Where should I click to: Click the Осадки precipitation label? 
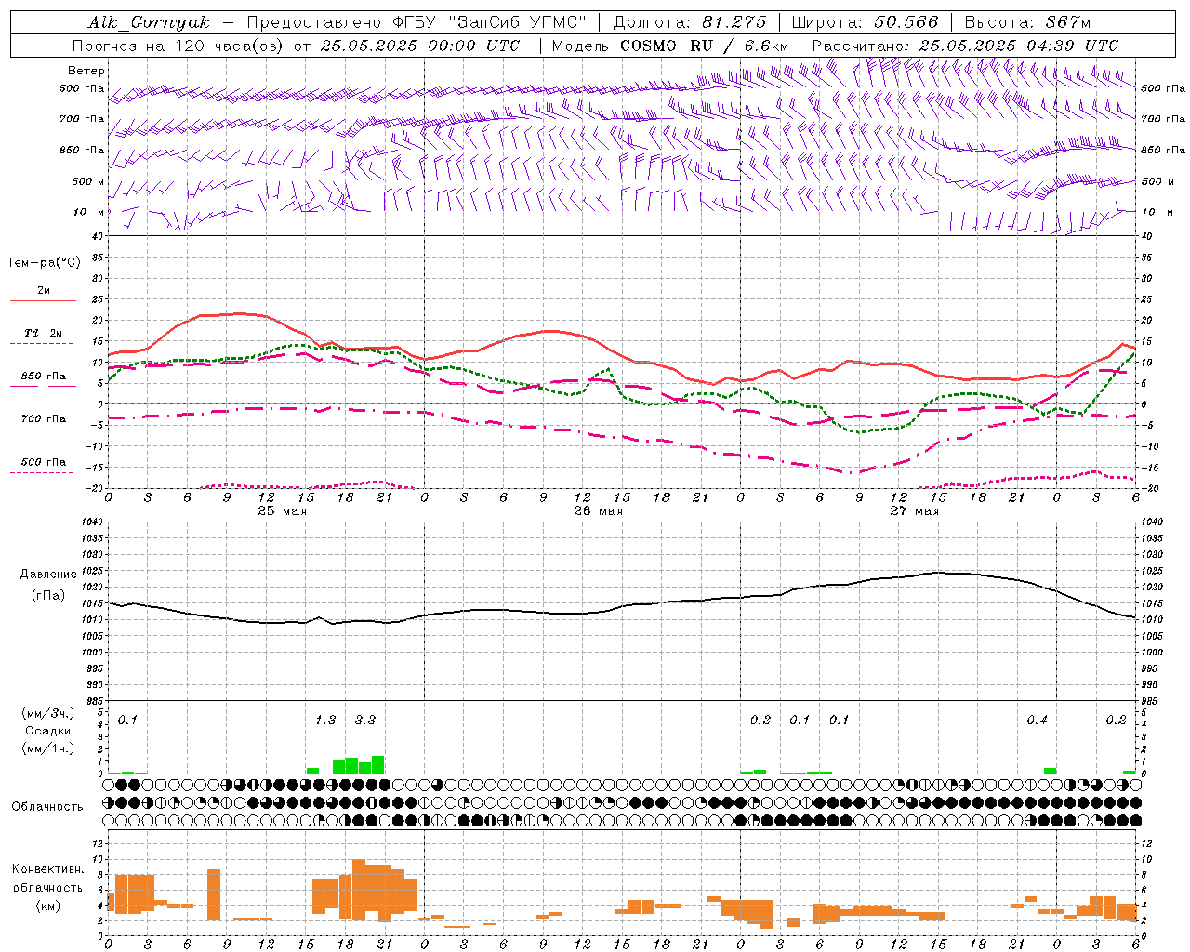[x=47, y=731]
